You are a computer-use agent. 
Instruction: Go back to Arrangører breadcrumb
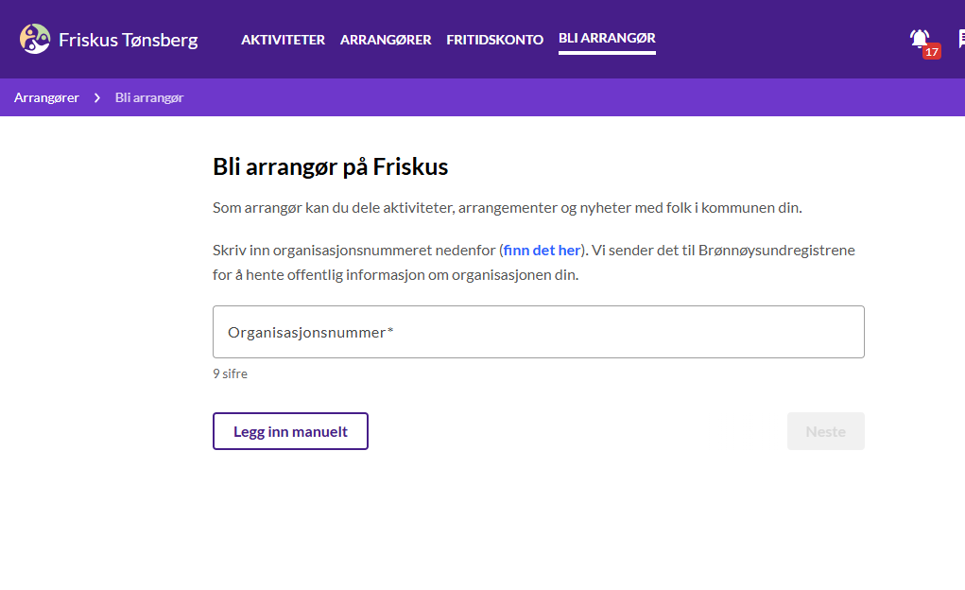(x=46, y=98)
